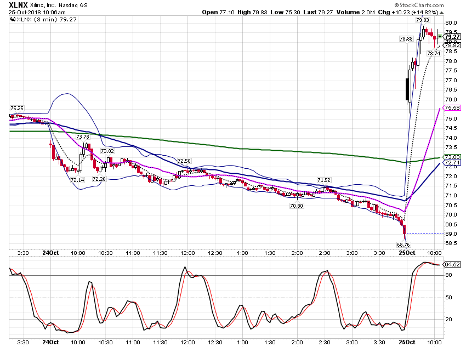This screenshot has height=347, width=466.
Task: Click the High 79.83 value in the header
Action: tap(252, 13)
